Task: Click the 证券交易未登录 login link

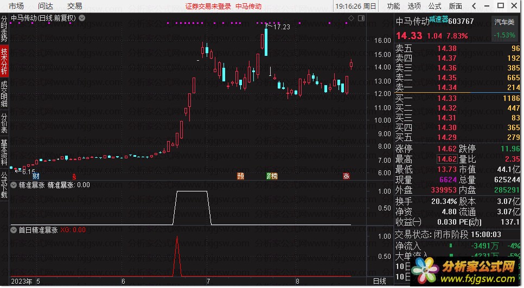Action: [208, 7]
